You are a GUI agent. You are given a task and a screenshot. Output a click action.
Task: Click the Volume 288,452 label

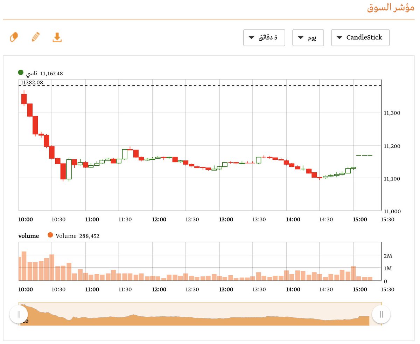(78, 236)
